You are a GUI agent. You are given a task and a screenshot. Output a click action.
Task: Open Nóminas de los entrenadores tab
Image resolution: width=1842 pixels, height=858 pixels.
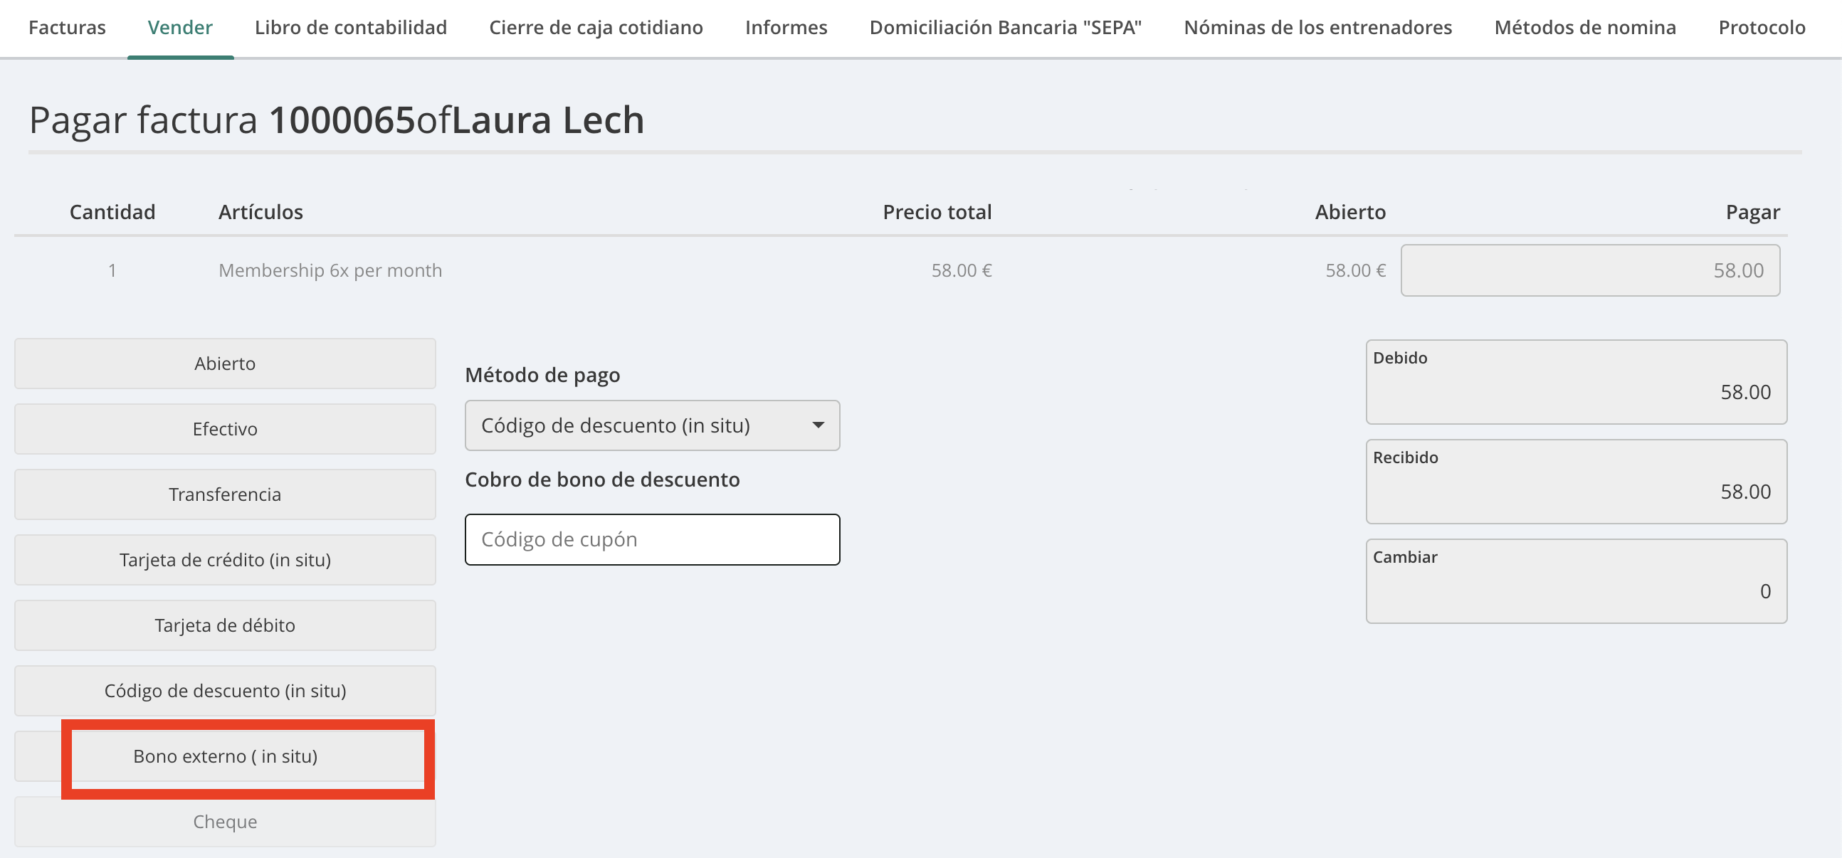coord(1318,27)
